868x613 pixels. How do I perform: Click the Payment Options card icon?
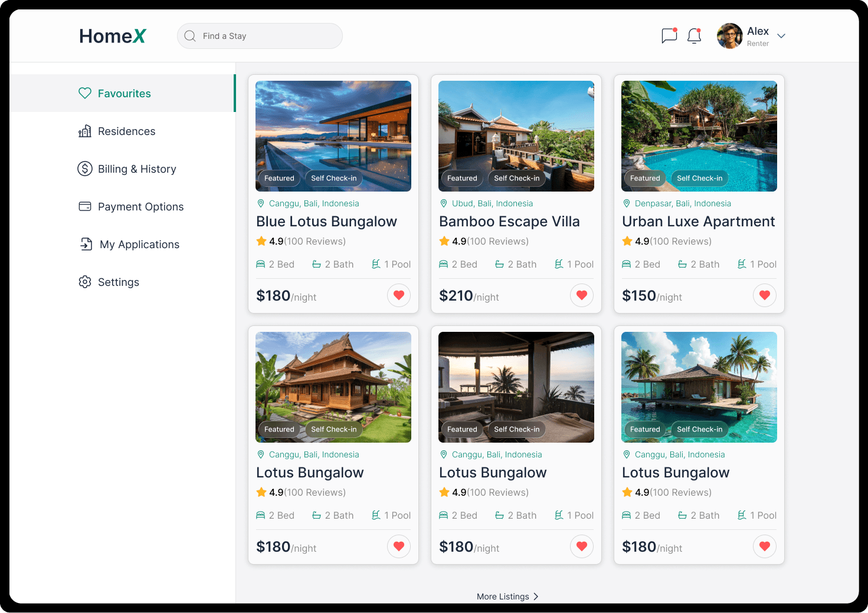pyautogui.click(x=85, y=206)
